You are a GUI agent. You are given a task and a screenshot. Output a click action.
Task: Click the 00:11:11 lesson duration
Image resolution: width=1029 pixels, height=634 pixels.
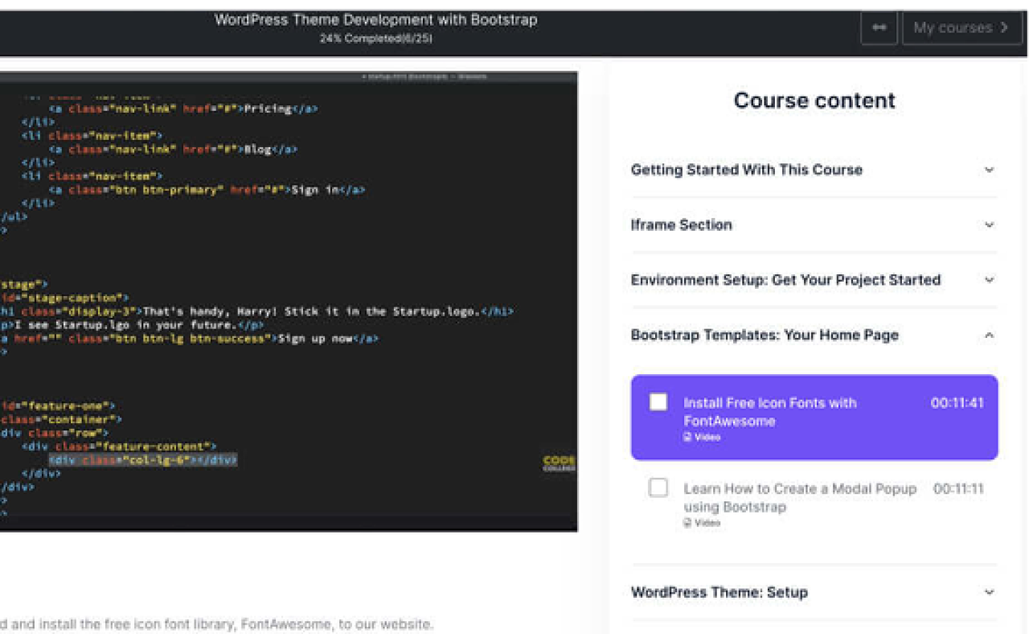(x=958, y=488)
